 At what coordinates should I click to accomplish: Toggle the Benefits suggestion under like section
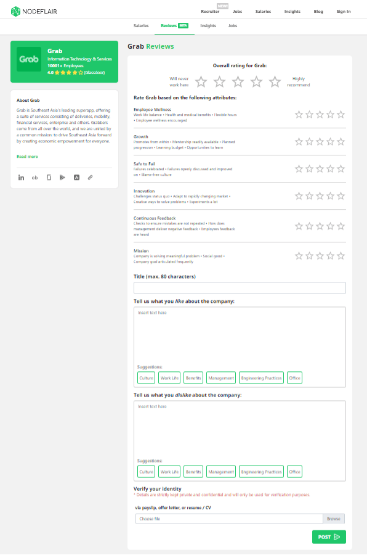[x=193, y=377]
